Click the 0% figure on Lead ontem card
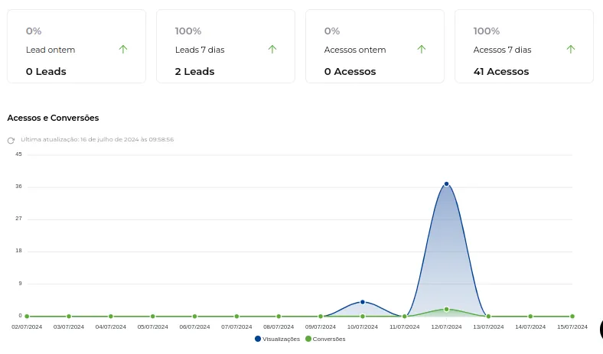Viewport: 603px width, 354px height. [x=34, y=31]
